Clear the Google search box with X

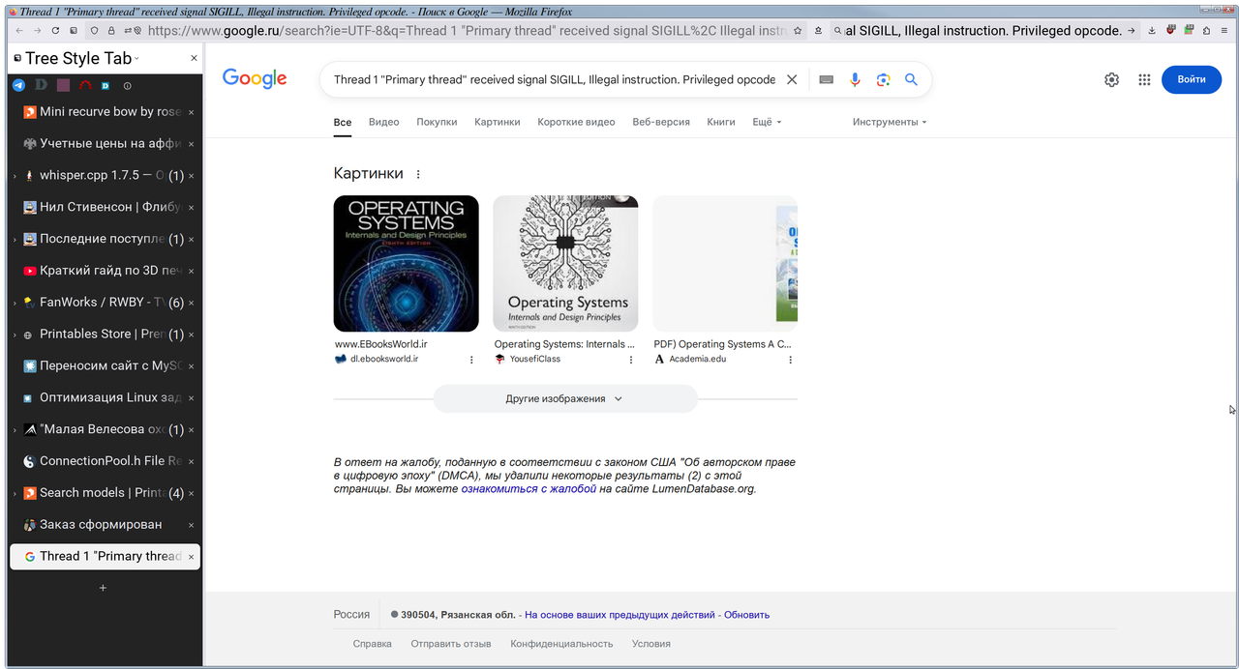(x=792, y=79)
